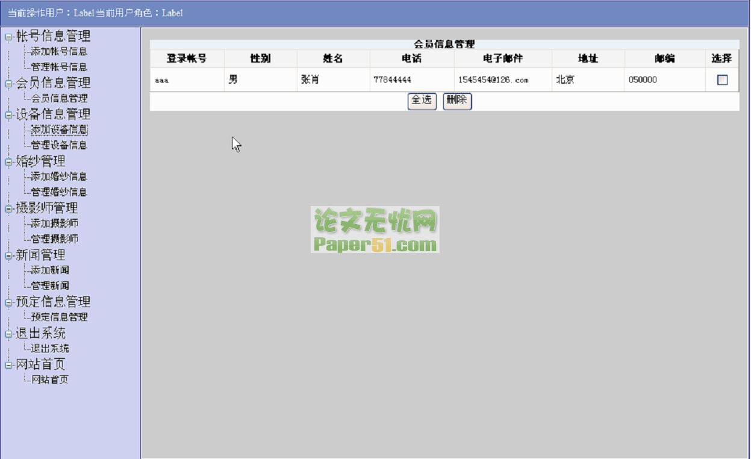
Task: Click the 电话 column header
Action: click(412, 58)
